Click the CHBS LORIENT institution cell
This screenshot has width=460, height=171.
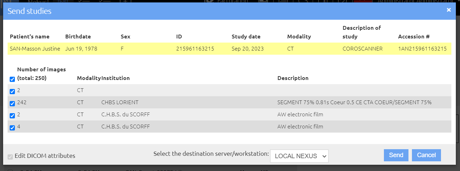click(120, 102)
